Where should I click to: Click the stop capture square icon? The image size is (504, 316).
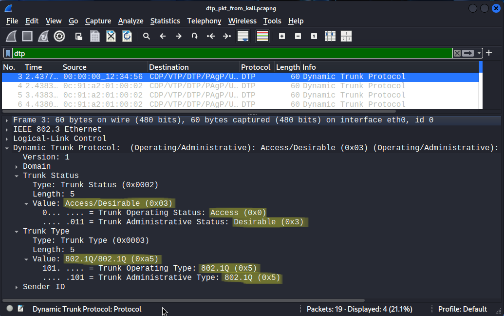point(27,36)
